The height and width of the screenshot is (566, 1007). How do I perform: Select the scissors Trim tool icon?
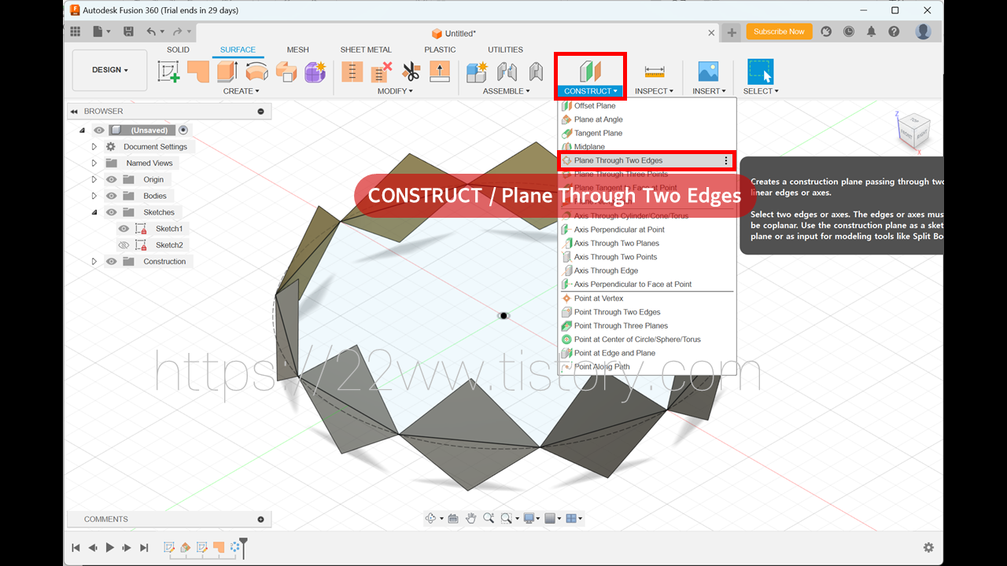(411, 72)
